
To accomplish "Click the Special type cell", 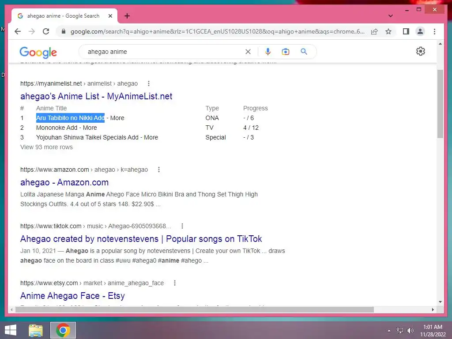I will point(215,138).
